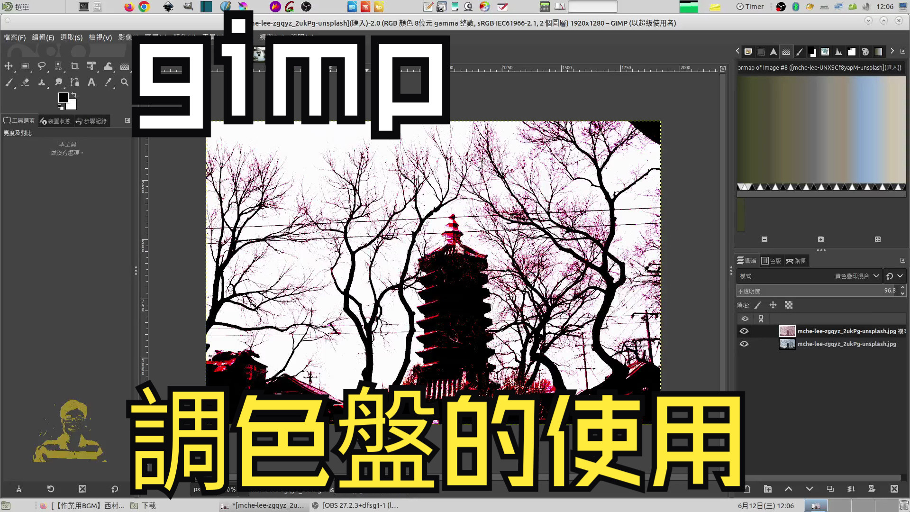
Task: Switch to the 步驟記錄 undo history tab
Action: click(91, 121)
